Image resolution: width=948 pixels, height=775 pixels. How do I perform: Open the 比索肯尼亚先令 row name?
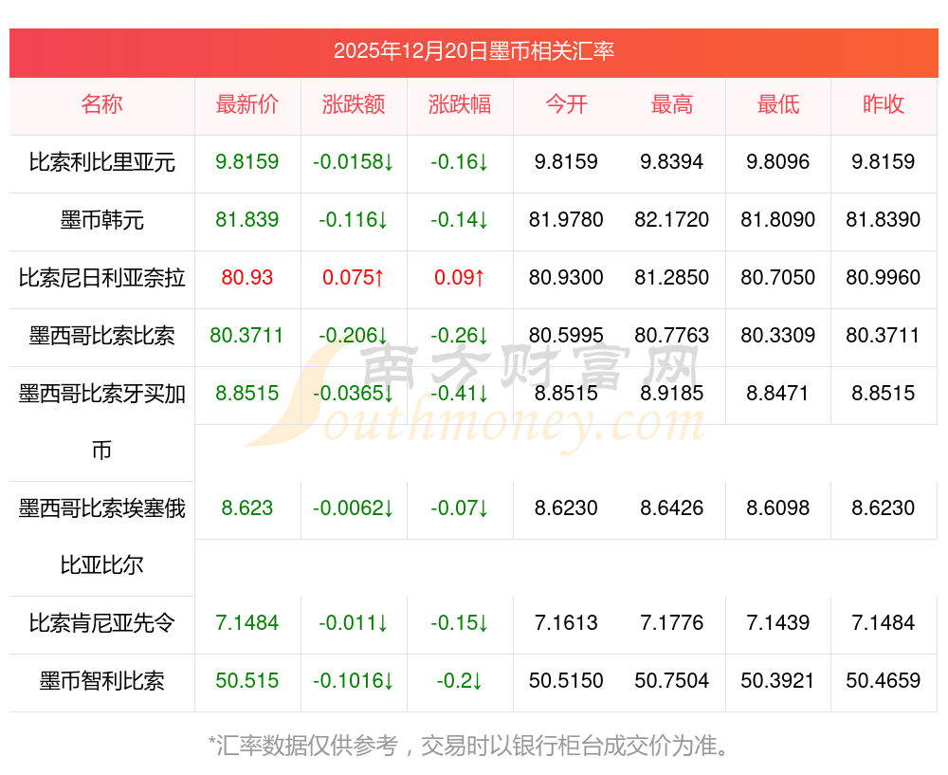pos(101,623)
